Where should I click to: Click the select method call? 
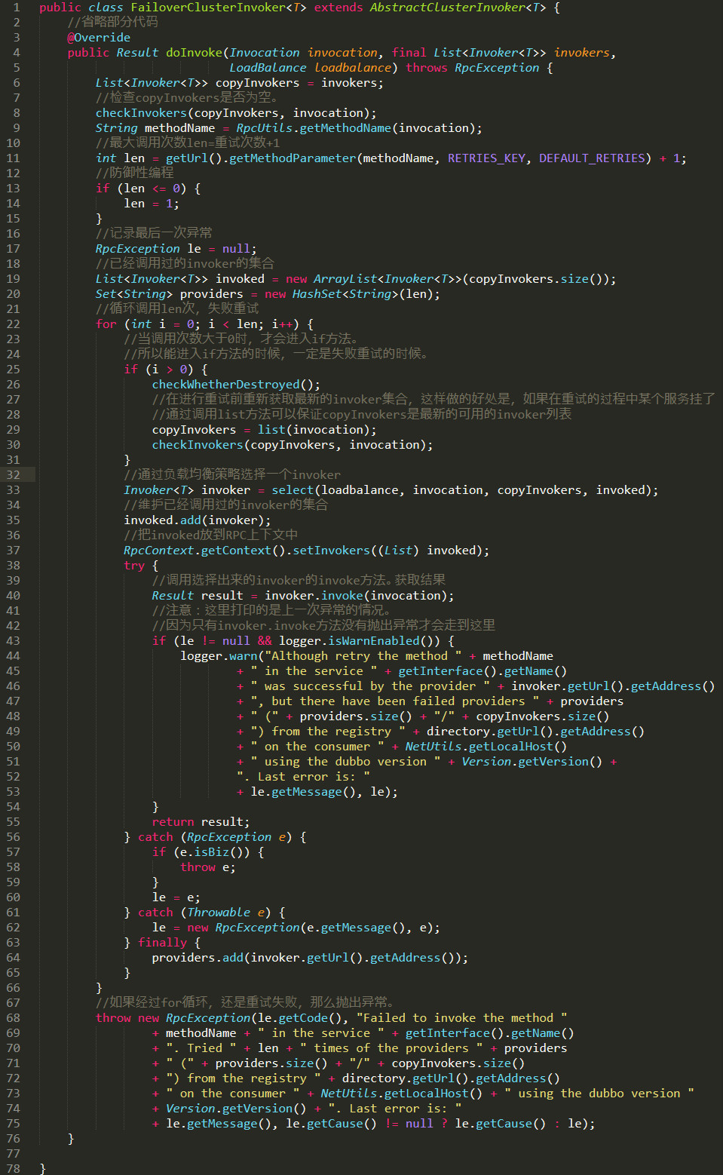(293, 490)
